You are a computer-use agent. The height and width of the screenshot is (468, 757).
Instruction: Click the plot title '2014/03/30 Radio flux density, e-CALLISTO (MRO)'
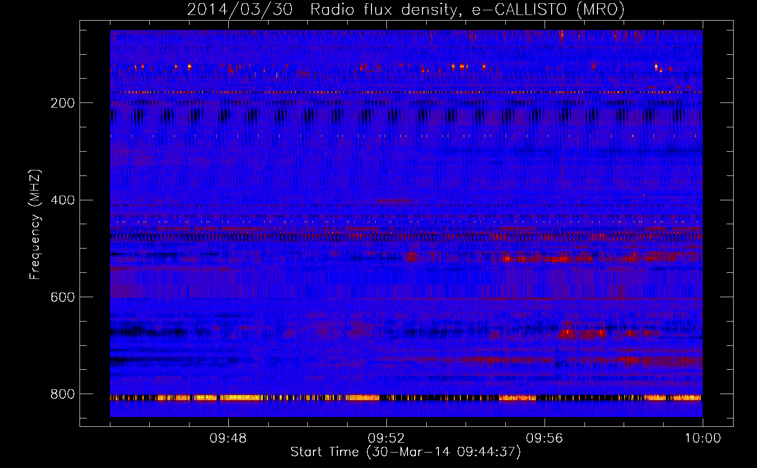pyautogui.click(x=406, y=10)
